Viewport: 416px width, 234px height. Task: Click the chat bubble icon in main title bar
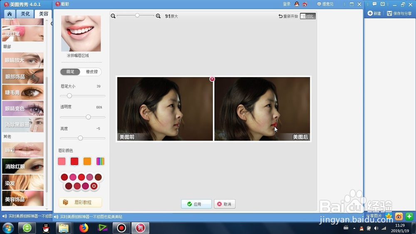tap(375, 4)
